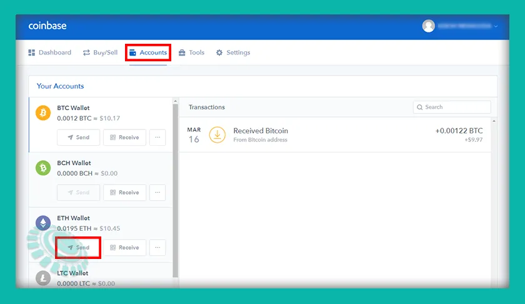Viewport: 525px width, 304px height.
Task: Click the Ethereum wallet icon
Action: pos(43,223)
